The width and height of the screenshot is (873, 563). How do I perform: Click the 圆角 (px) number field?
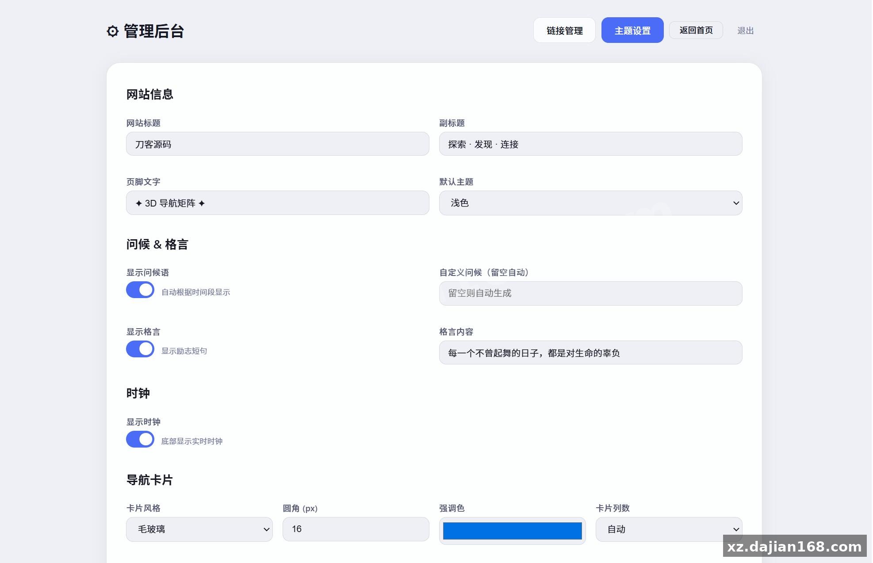click(356, 529)
